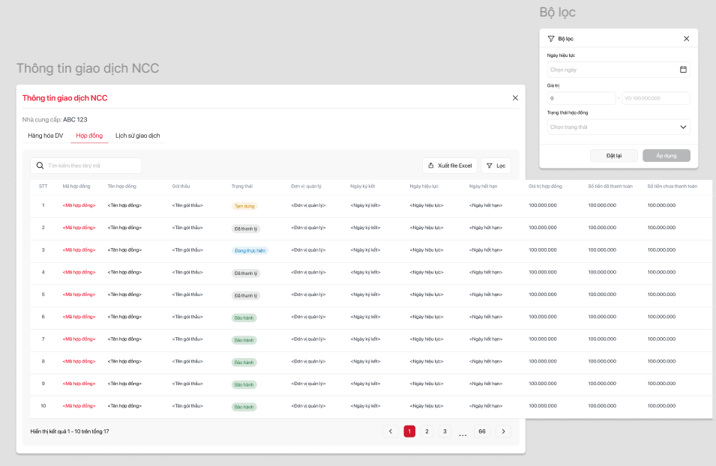Go to previous page with left arrow
This screenshot has width=716, height=466.
(x=390, y=432)
